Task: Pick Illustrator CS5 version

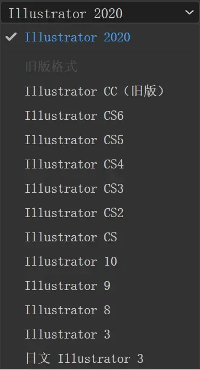Action: pos(100,140)
